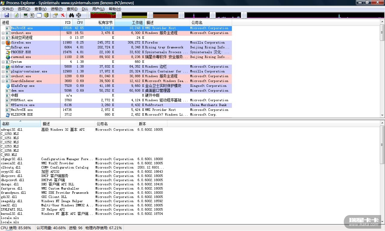Select the KSafeTray.exe process row

[x=23, y=86]
